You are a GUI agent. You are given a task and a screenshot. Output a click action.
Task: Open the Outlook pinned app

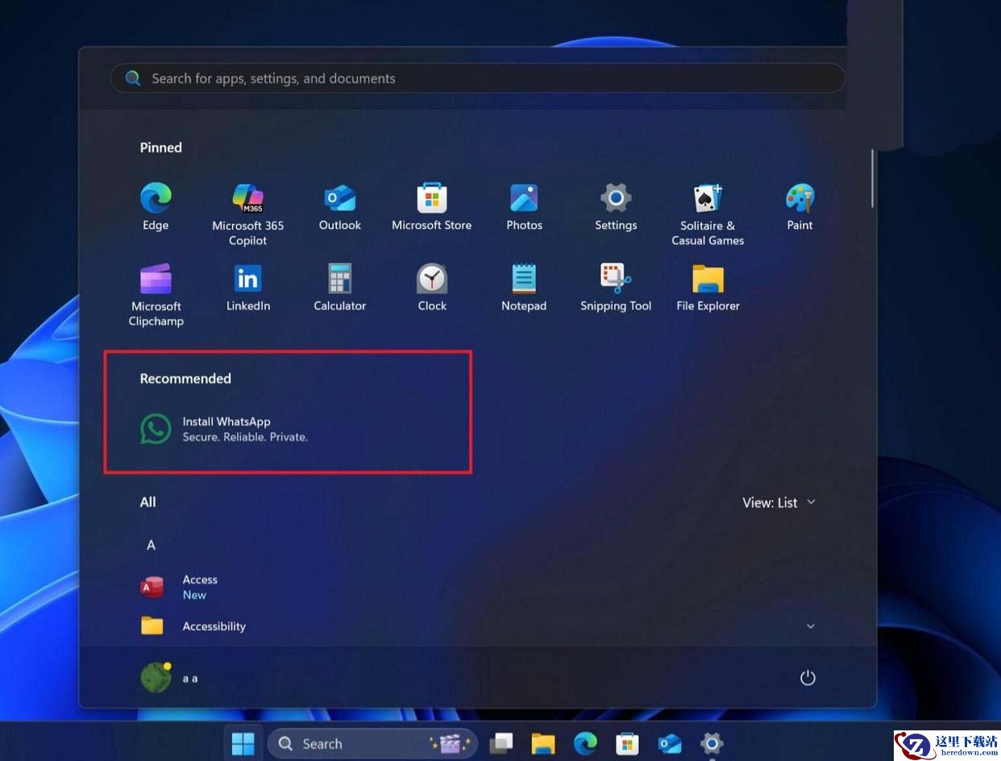(x=340, y=207)
